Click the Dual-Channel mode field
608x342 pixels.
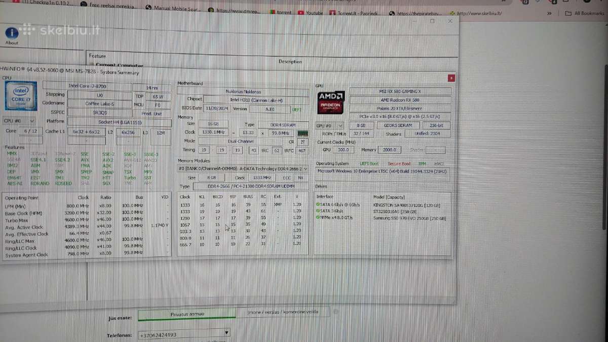[x=241, y=141]
